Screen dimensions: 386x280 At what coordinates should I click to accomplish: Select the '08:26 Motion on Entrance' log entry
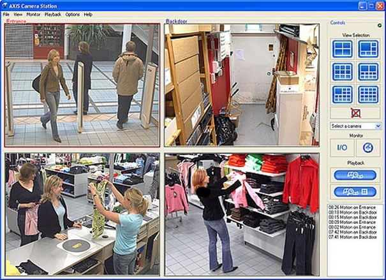pos(350,207)
